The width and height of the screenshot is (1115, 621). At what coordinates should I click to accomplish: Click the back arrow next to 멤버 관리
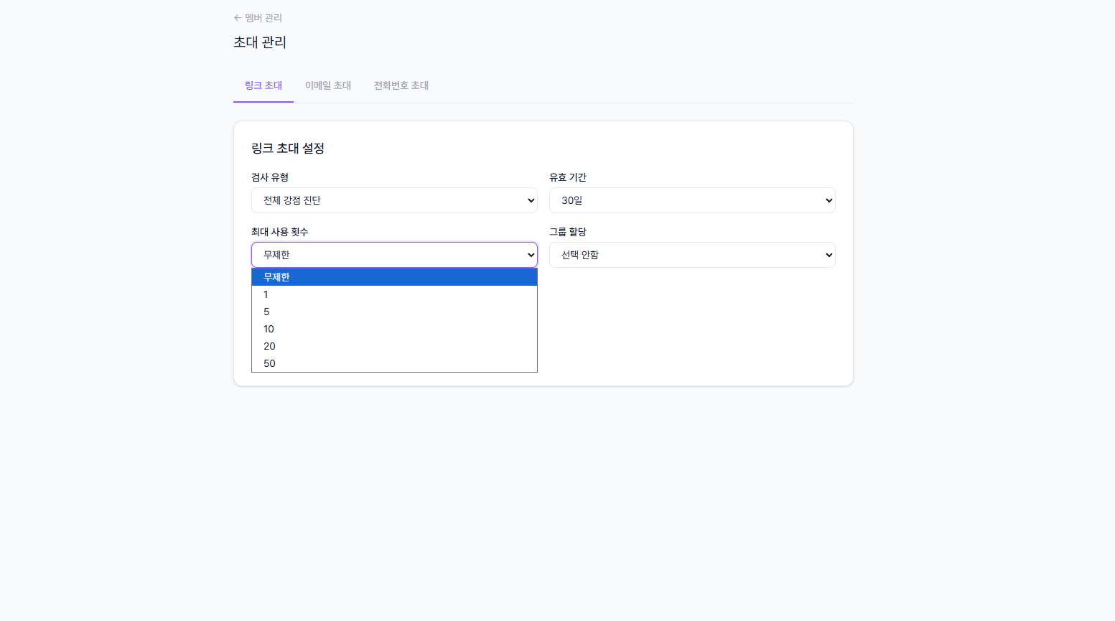[237, 17]
